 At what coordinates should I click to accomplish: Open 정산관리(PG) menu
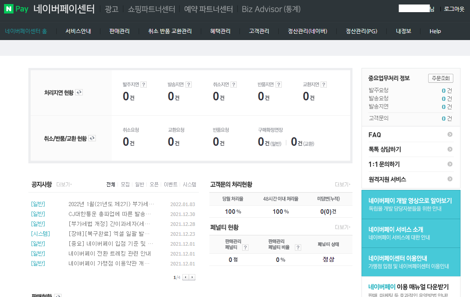coord(362,31)
